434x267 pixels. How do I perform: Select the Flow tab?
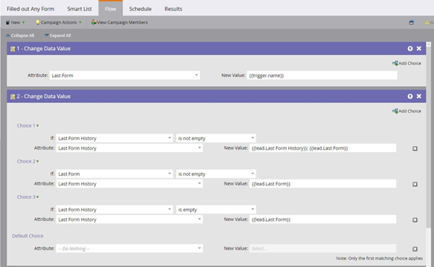point(111,9)
